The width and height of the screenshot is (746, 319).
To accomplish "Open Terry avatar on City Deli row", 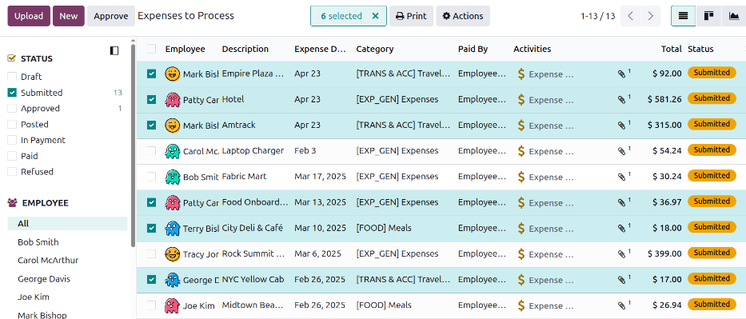I will tap(172, 228).
